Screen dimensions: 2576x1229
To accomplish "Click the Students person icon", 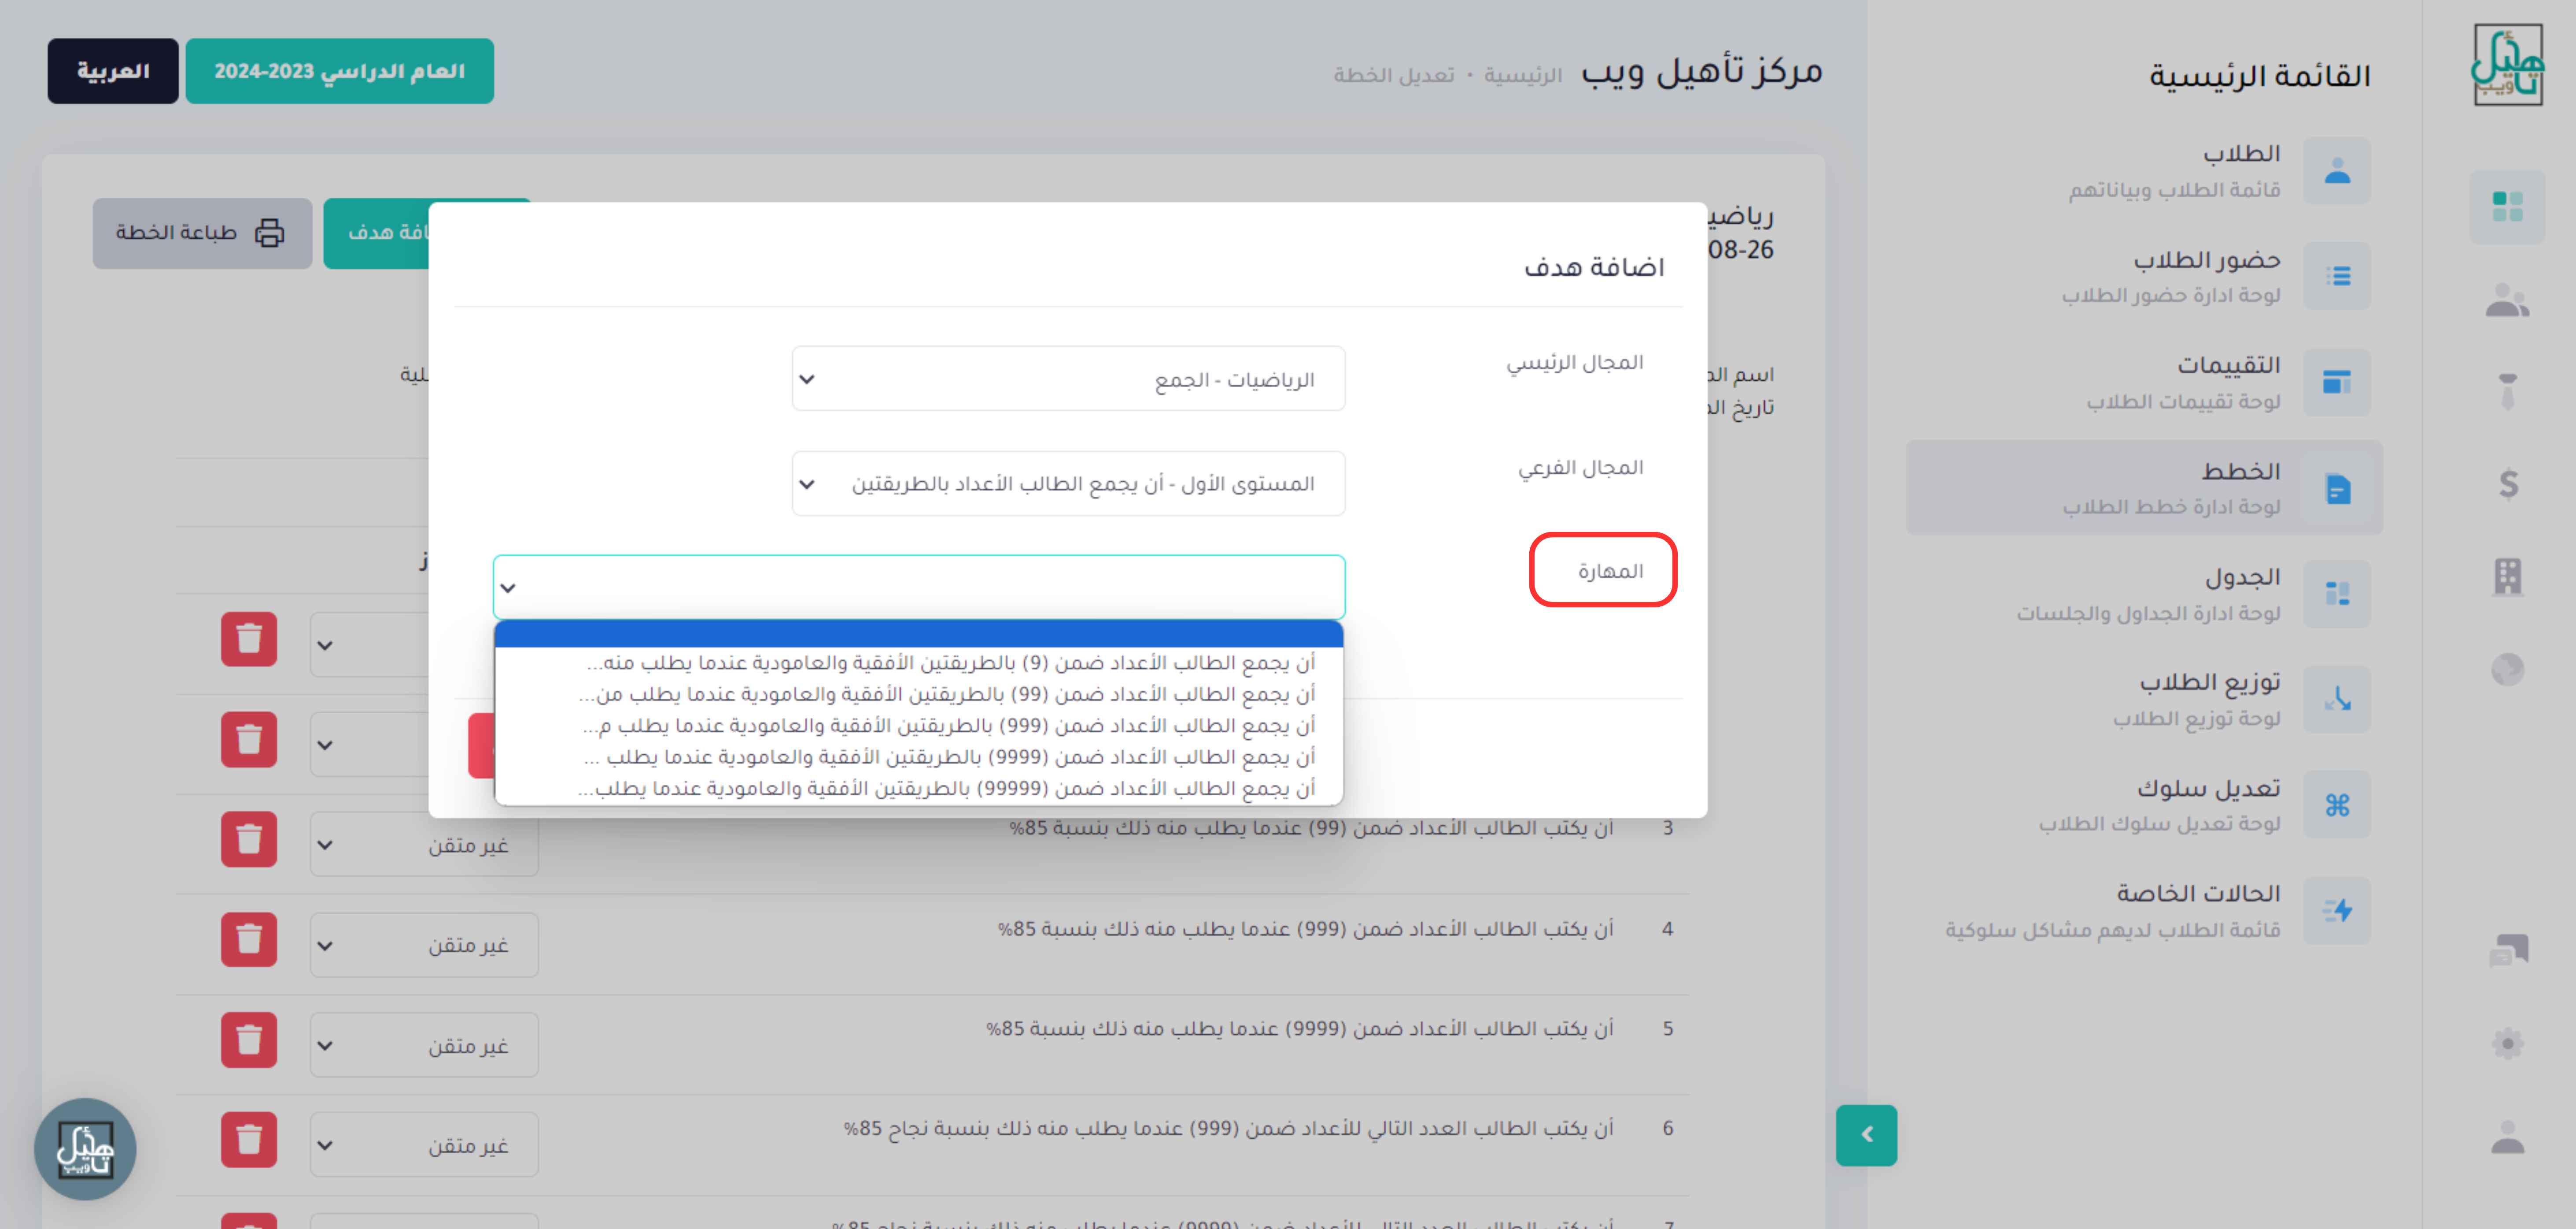I will [2337, 171].
